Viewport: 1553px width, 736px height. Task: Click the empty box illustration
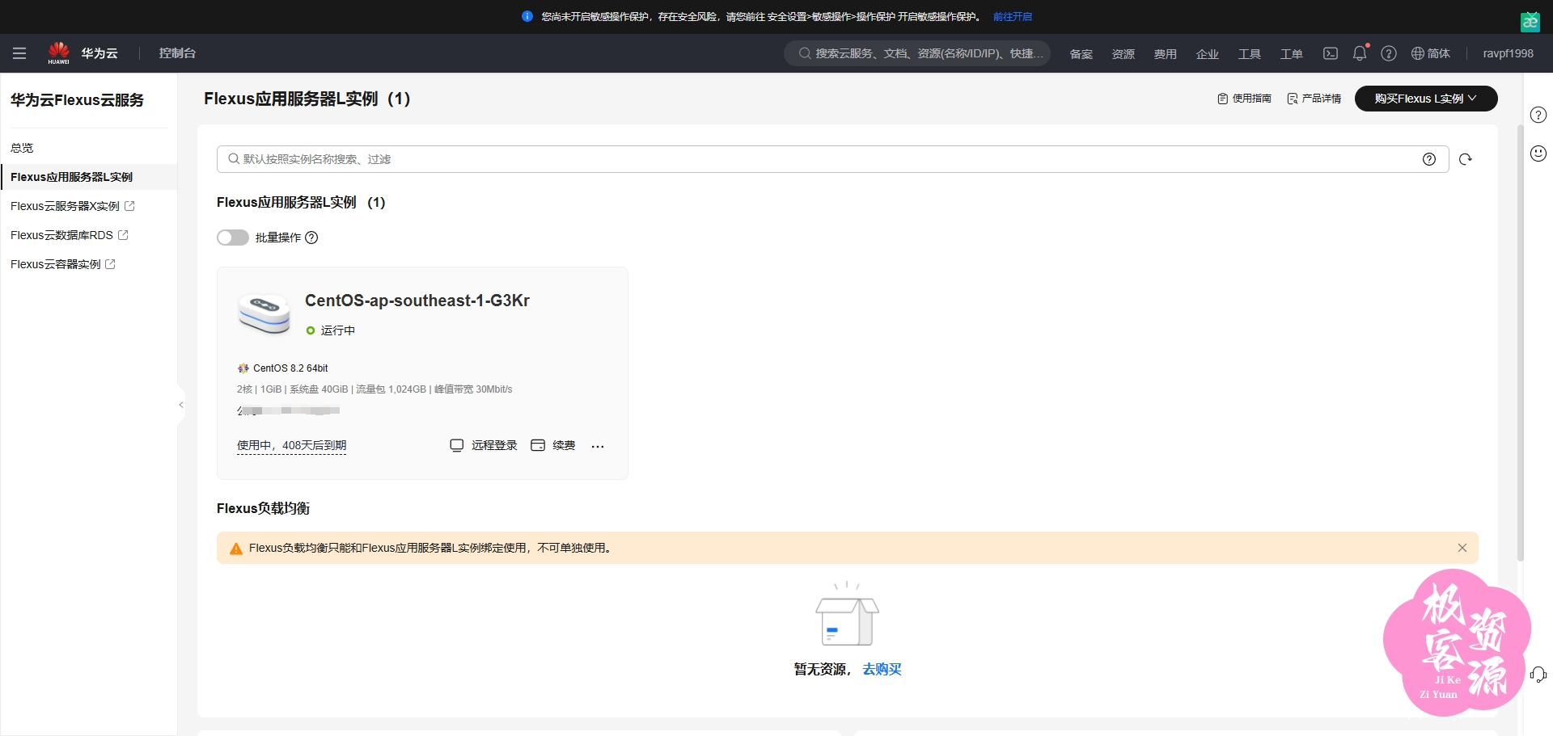pyautogui.click(x=847, y=614)
